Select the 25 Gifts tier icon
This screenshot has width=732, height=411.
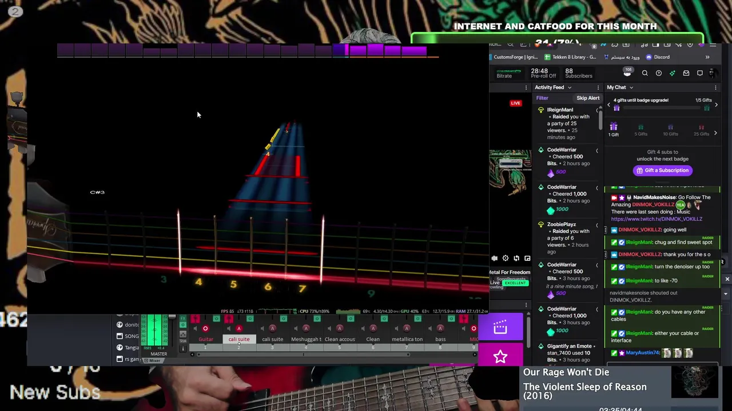point(701,130)
